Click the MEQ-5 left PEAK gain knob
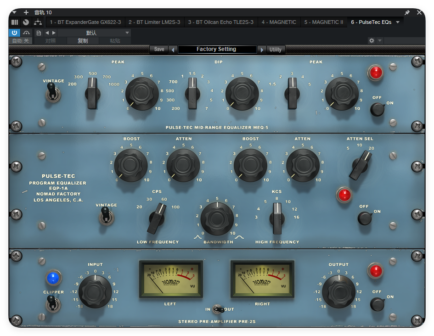 [x=142, y=94]
